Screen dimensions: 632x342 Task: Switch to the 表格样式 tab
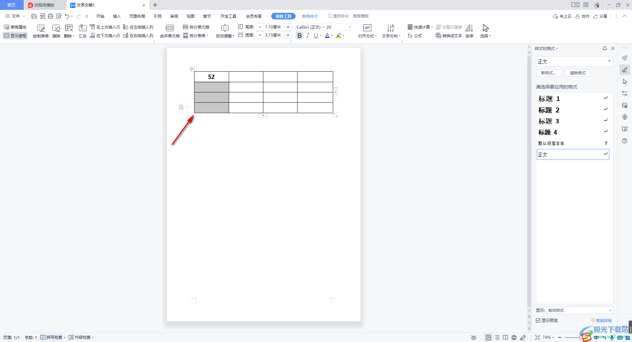[310, 16]
